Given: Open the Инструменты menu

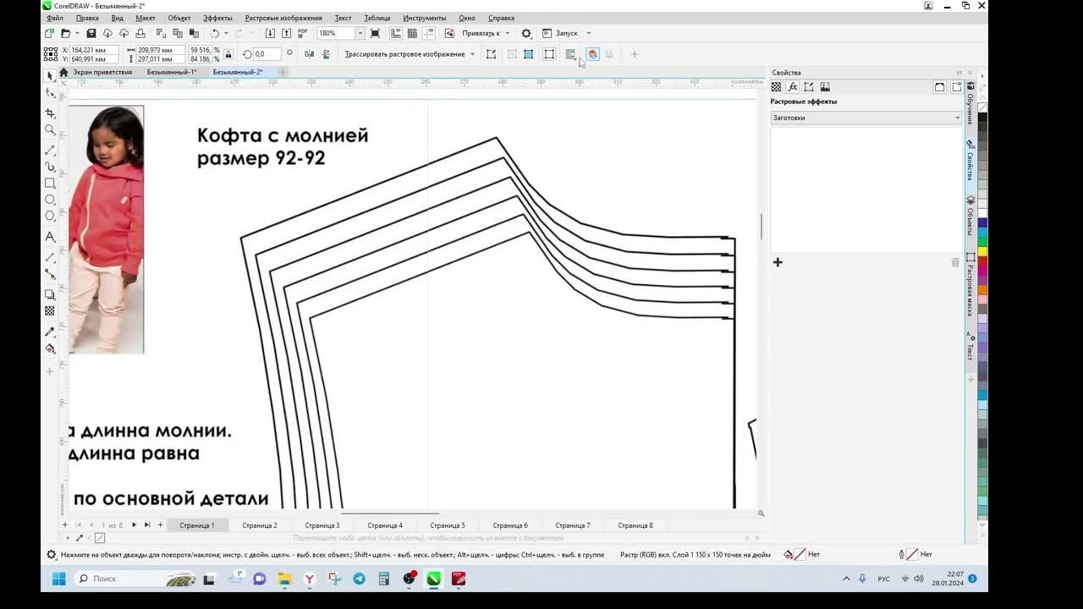Looking at the screenshot, I should click(425, 18).
